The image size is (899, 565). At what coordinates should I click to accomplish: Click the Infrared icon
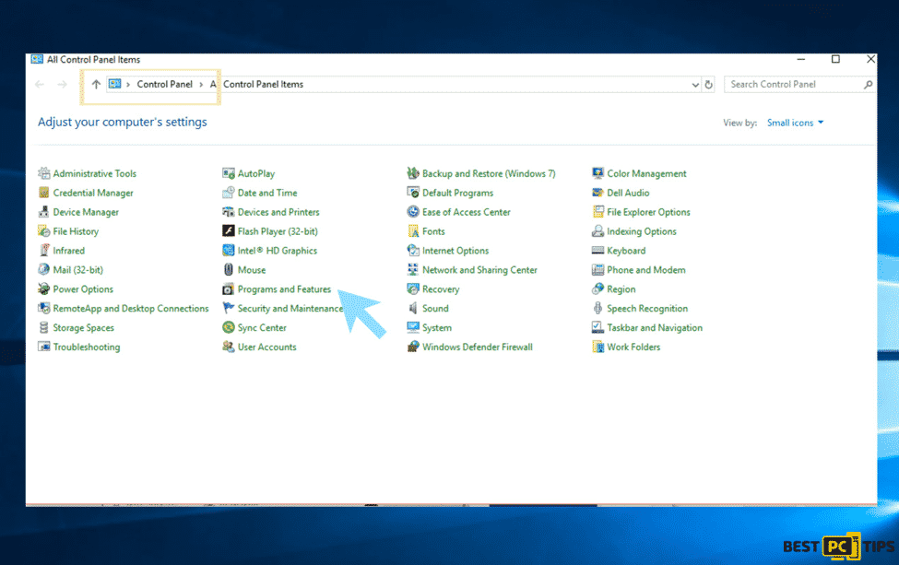(43, 251)
